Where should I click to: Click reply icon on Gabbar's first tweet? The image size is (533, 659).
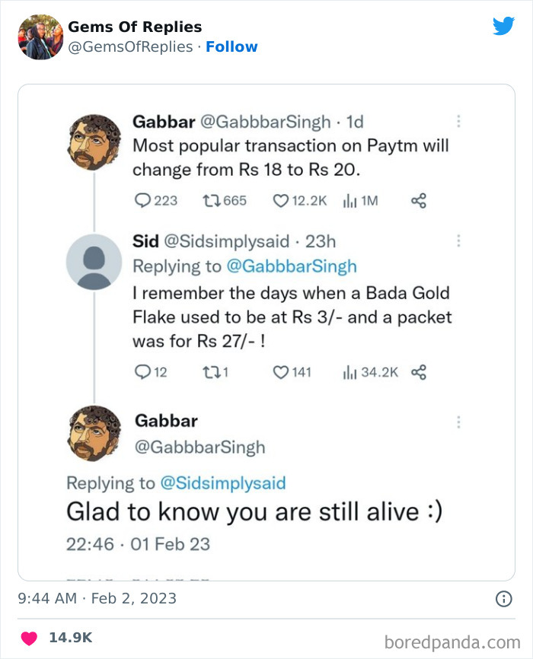tap(143, 201)
